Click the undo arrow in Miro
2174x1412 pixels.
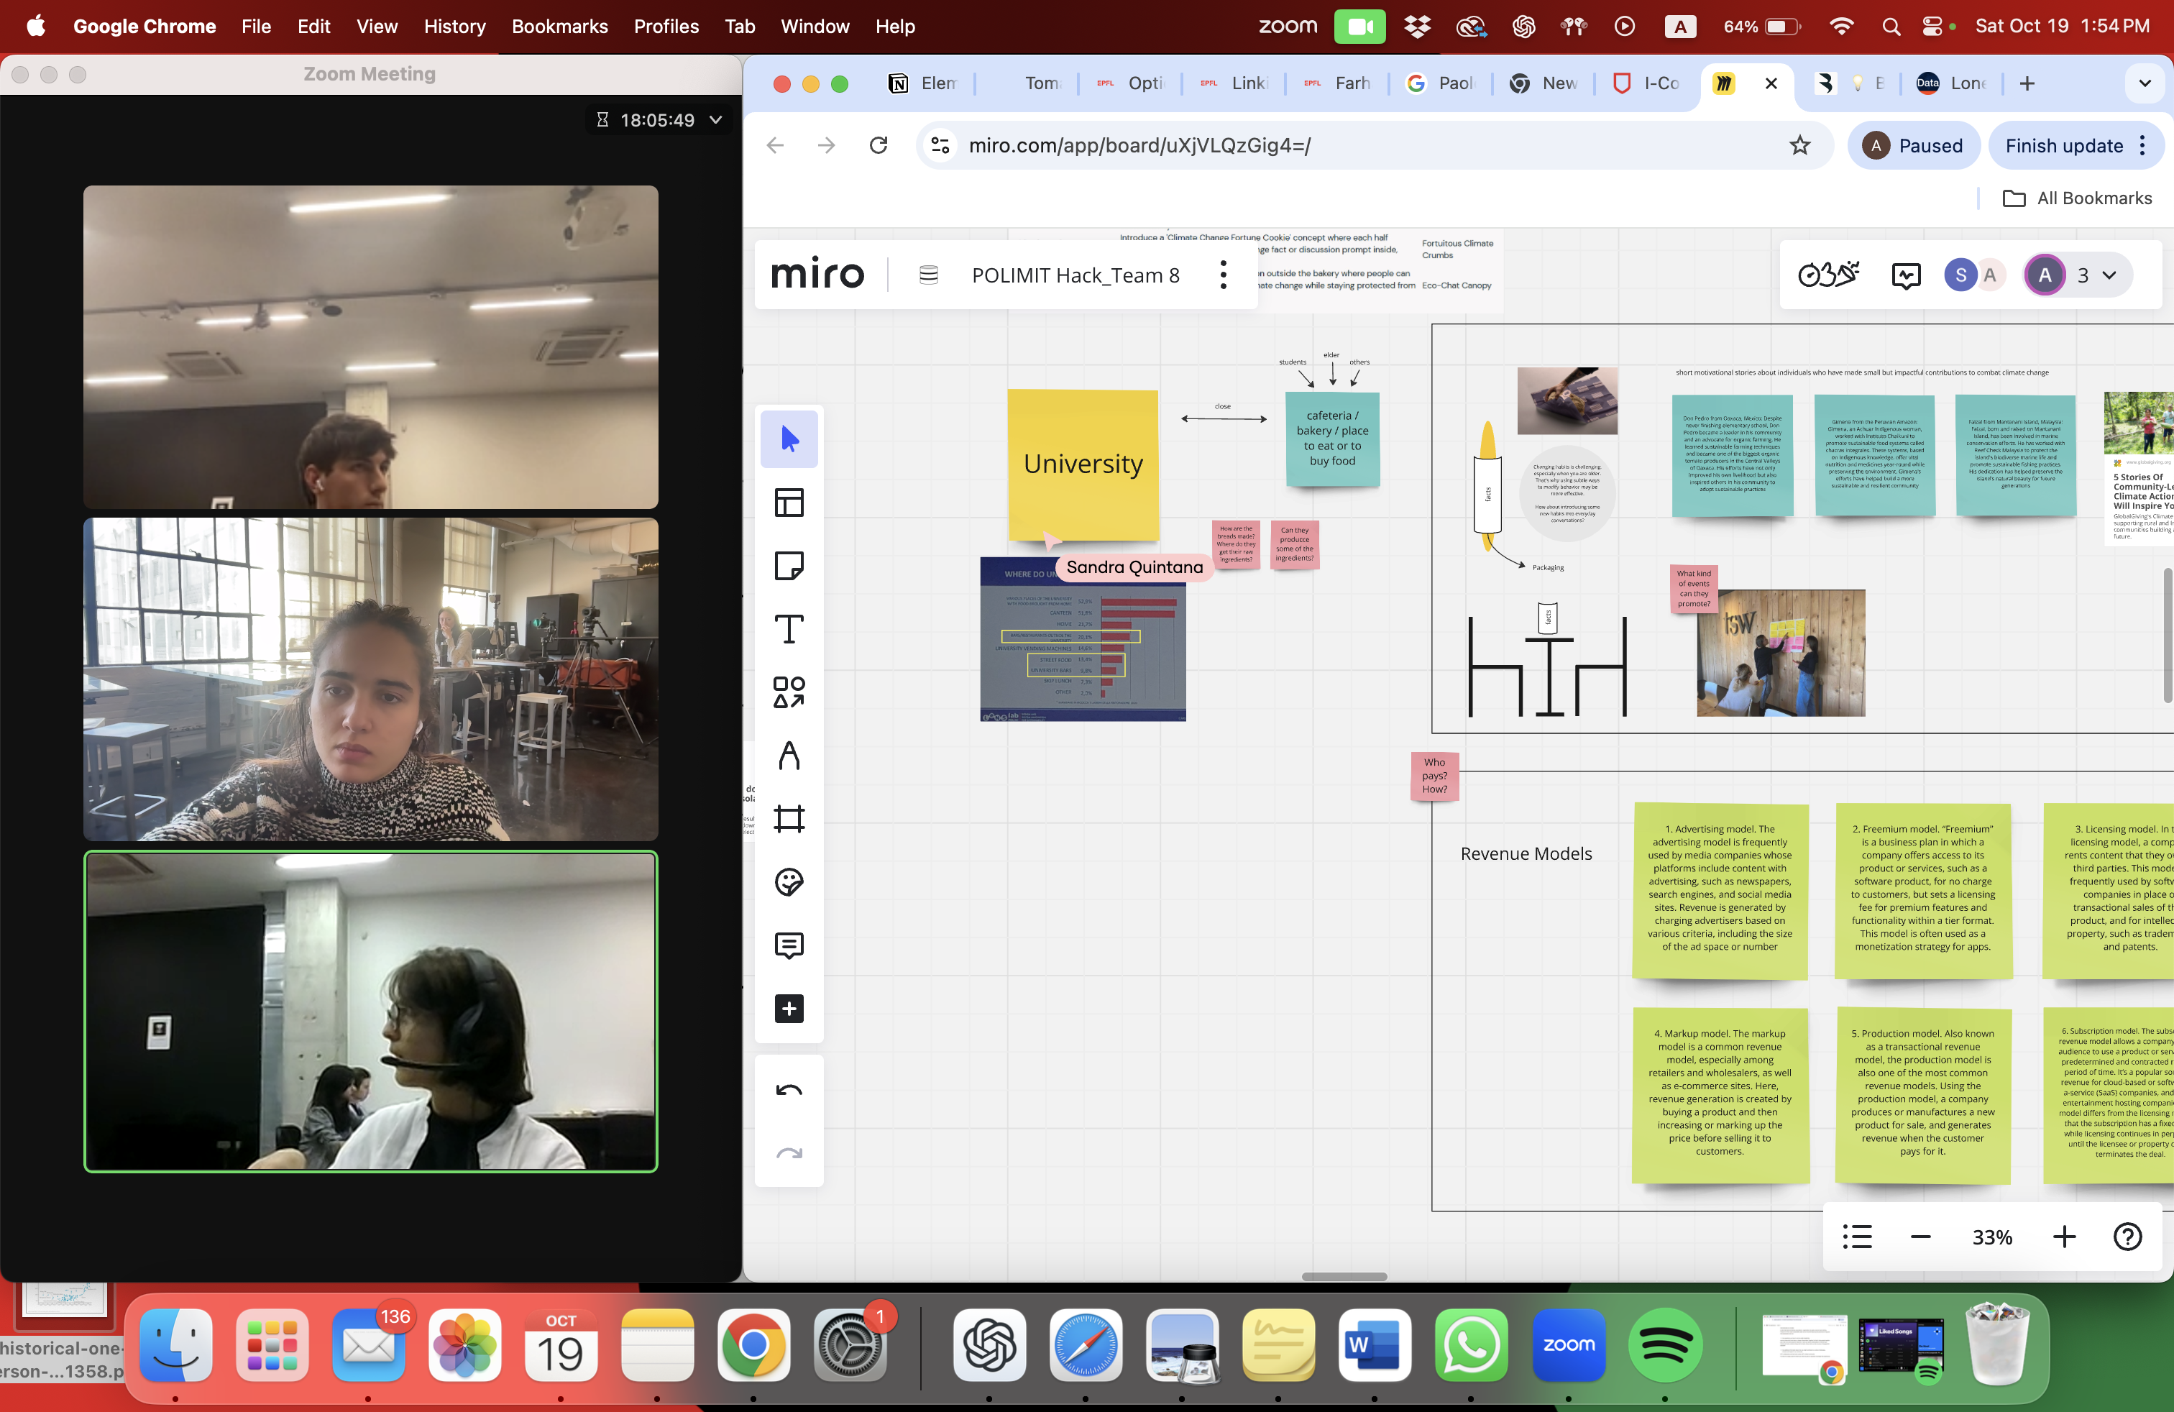coord(789,1091)
